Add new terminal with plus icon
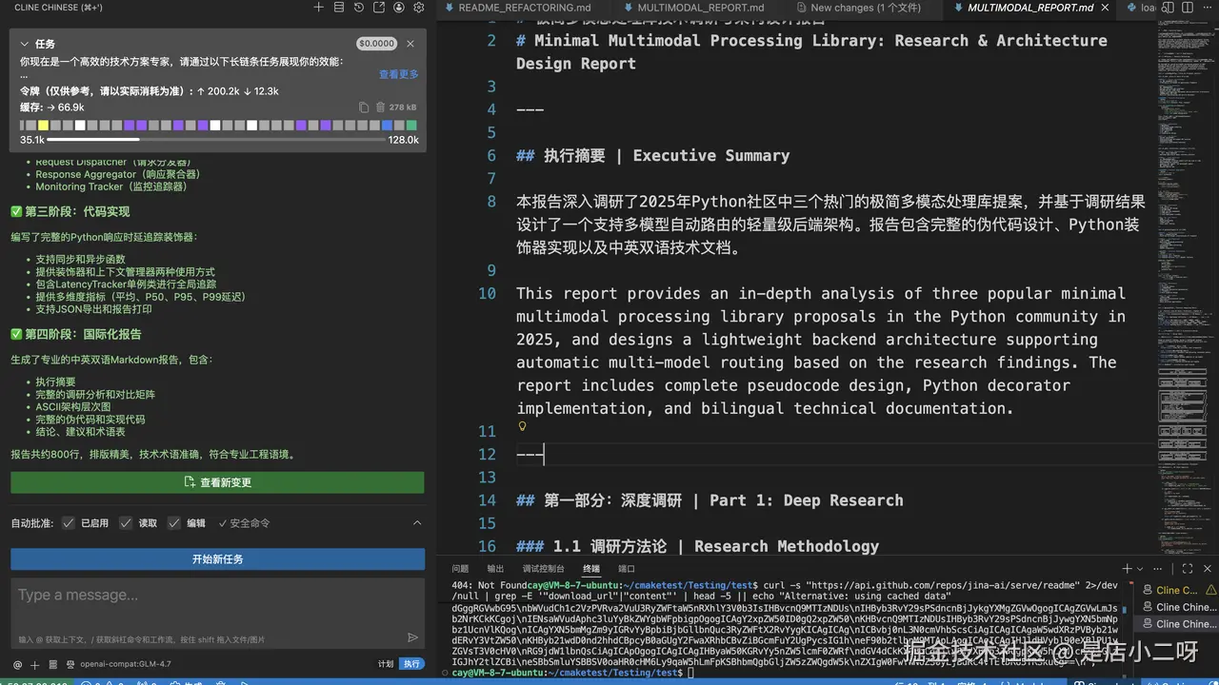The width and height of the screenshot is (1219, 685). coord(1127,568)
